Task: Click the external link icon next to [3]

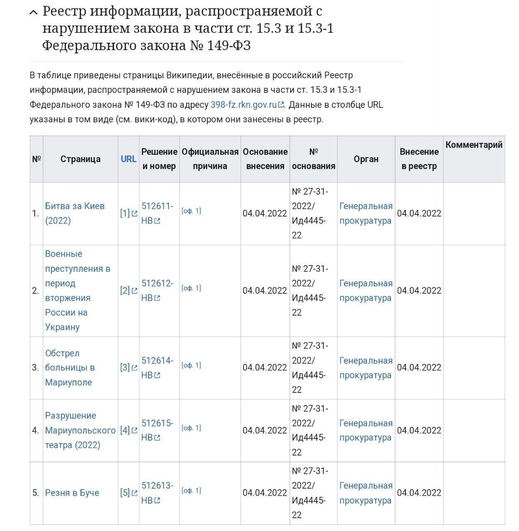Action: pos(133,367)
